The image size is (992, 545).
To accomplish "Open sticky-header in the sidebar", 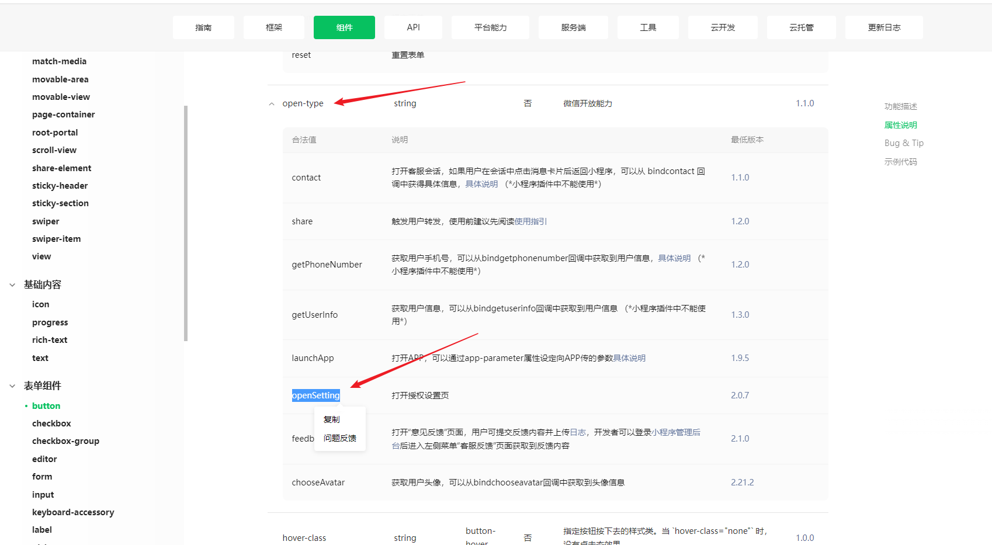I will click(60, 186).
